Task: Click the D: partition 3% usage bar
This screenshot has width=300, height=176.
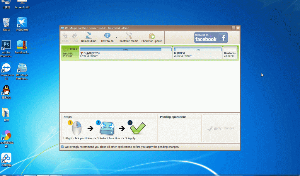Action: [198, 49]
